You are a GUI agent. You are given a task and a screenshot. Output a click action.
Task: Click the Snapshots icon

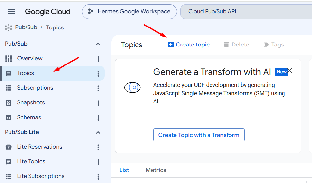point(9,103)
